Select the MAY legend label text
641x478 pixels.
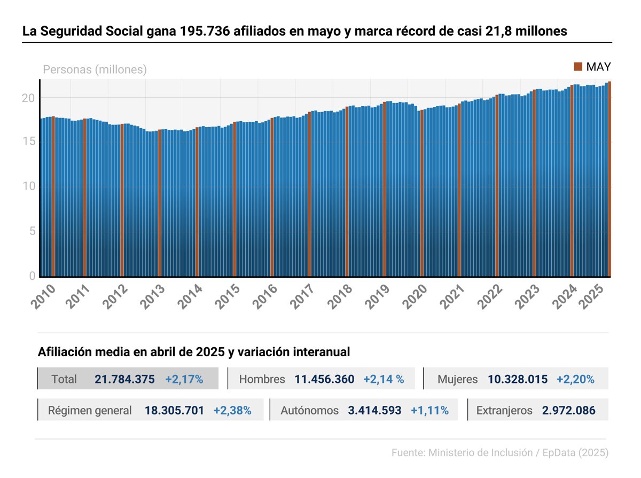(x=598, y=67)
